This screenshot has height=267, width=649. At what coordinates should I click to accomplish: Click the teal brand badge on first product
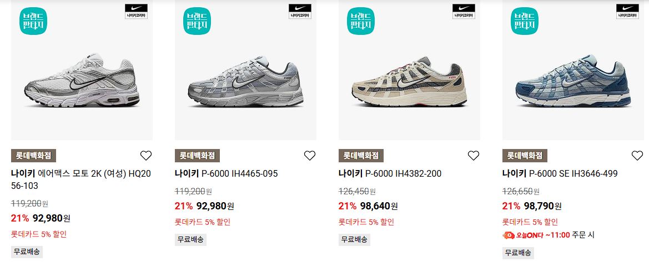[x=33, y=21]
